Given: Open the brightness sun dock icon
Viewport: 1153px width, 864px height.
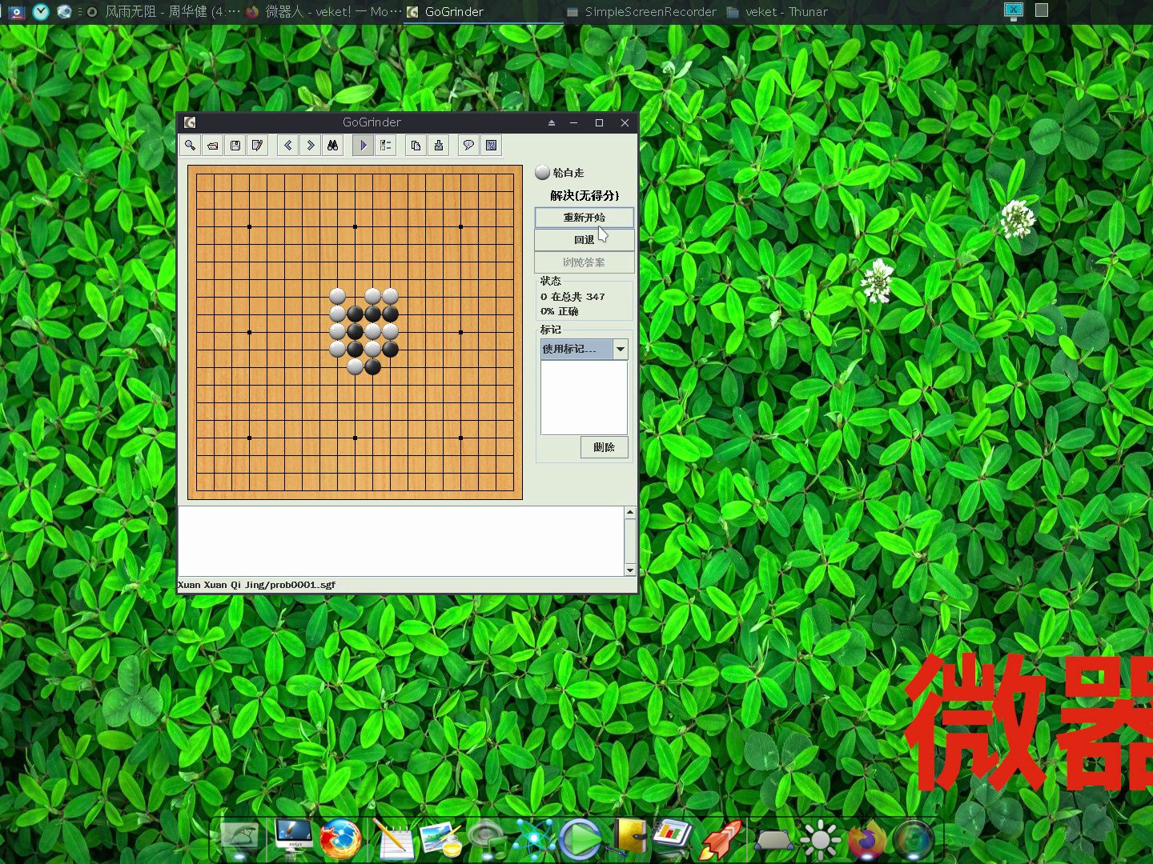Looking at the screenshot, I should tap(821, 840).
